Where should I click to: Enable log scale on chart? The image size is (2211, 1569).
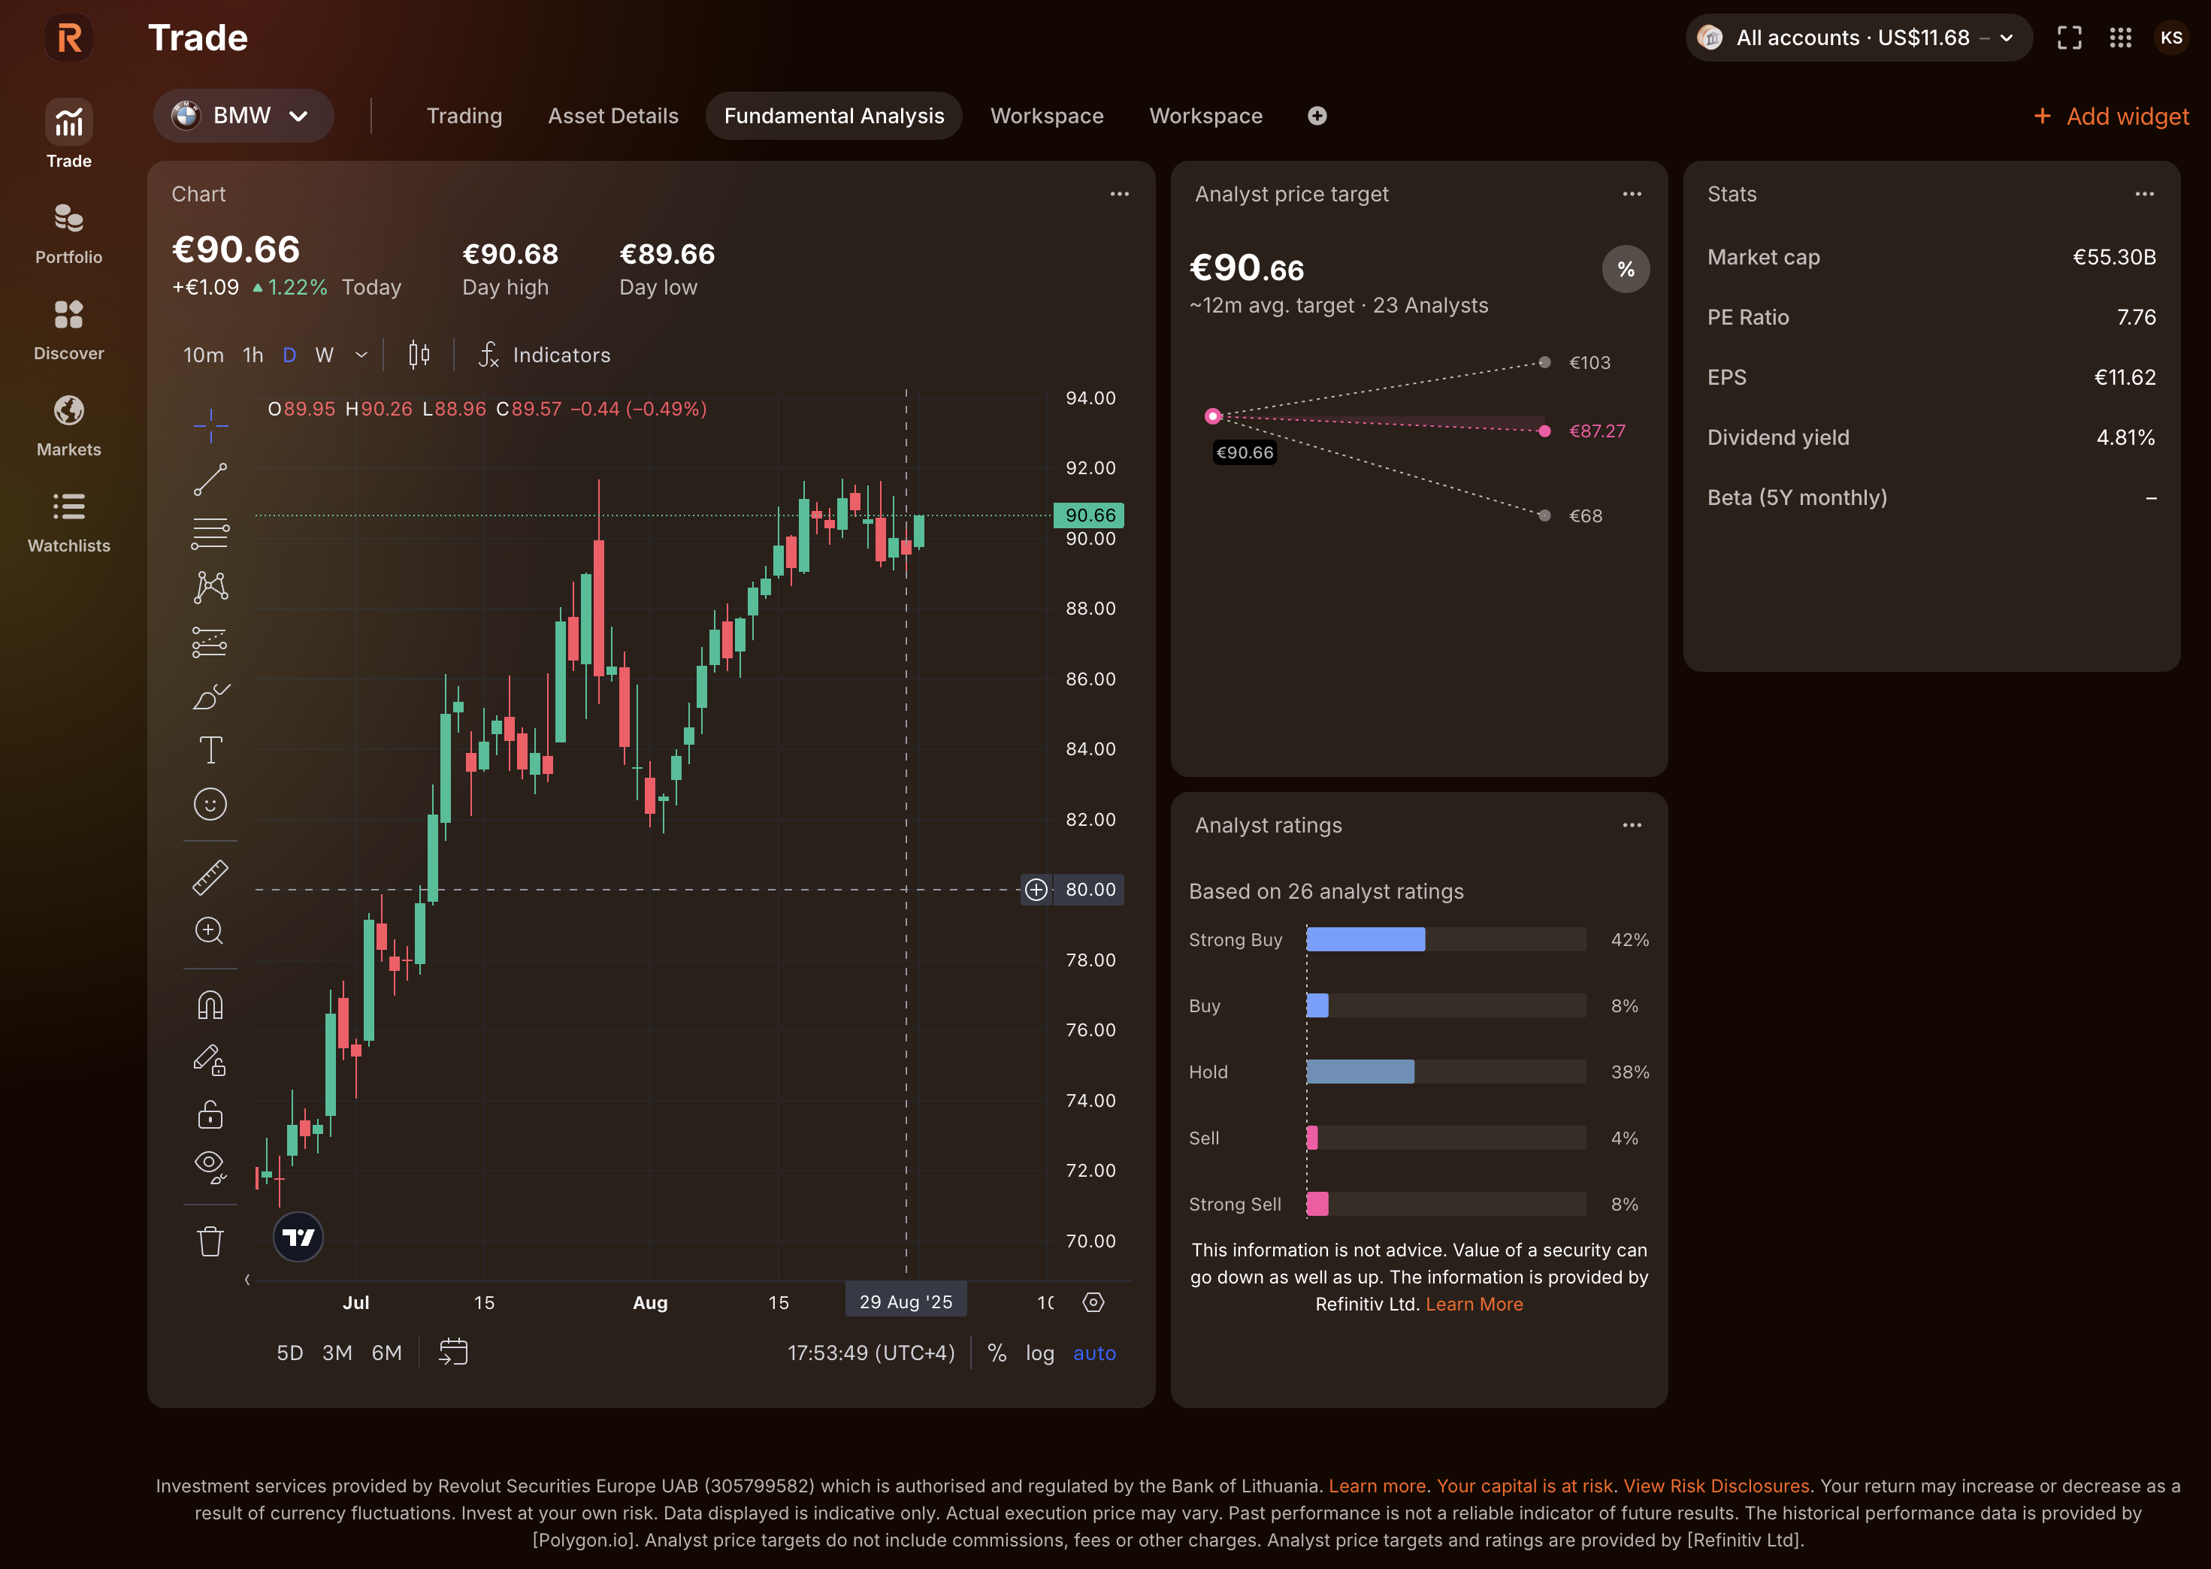[1040, 1353]
